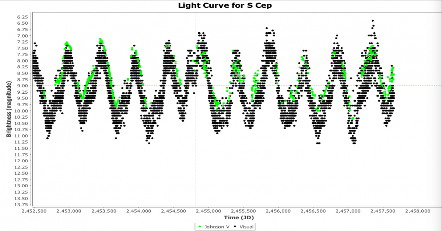
Task: Click the 'Brightness (magnitude)' axis label
Action: (x=8, y=110)
